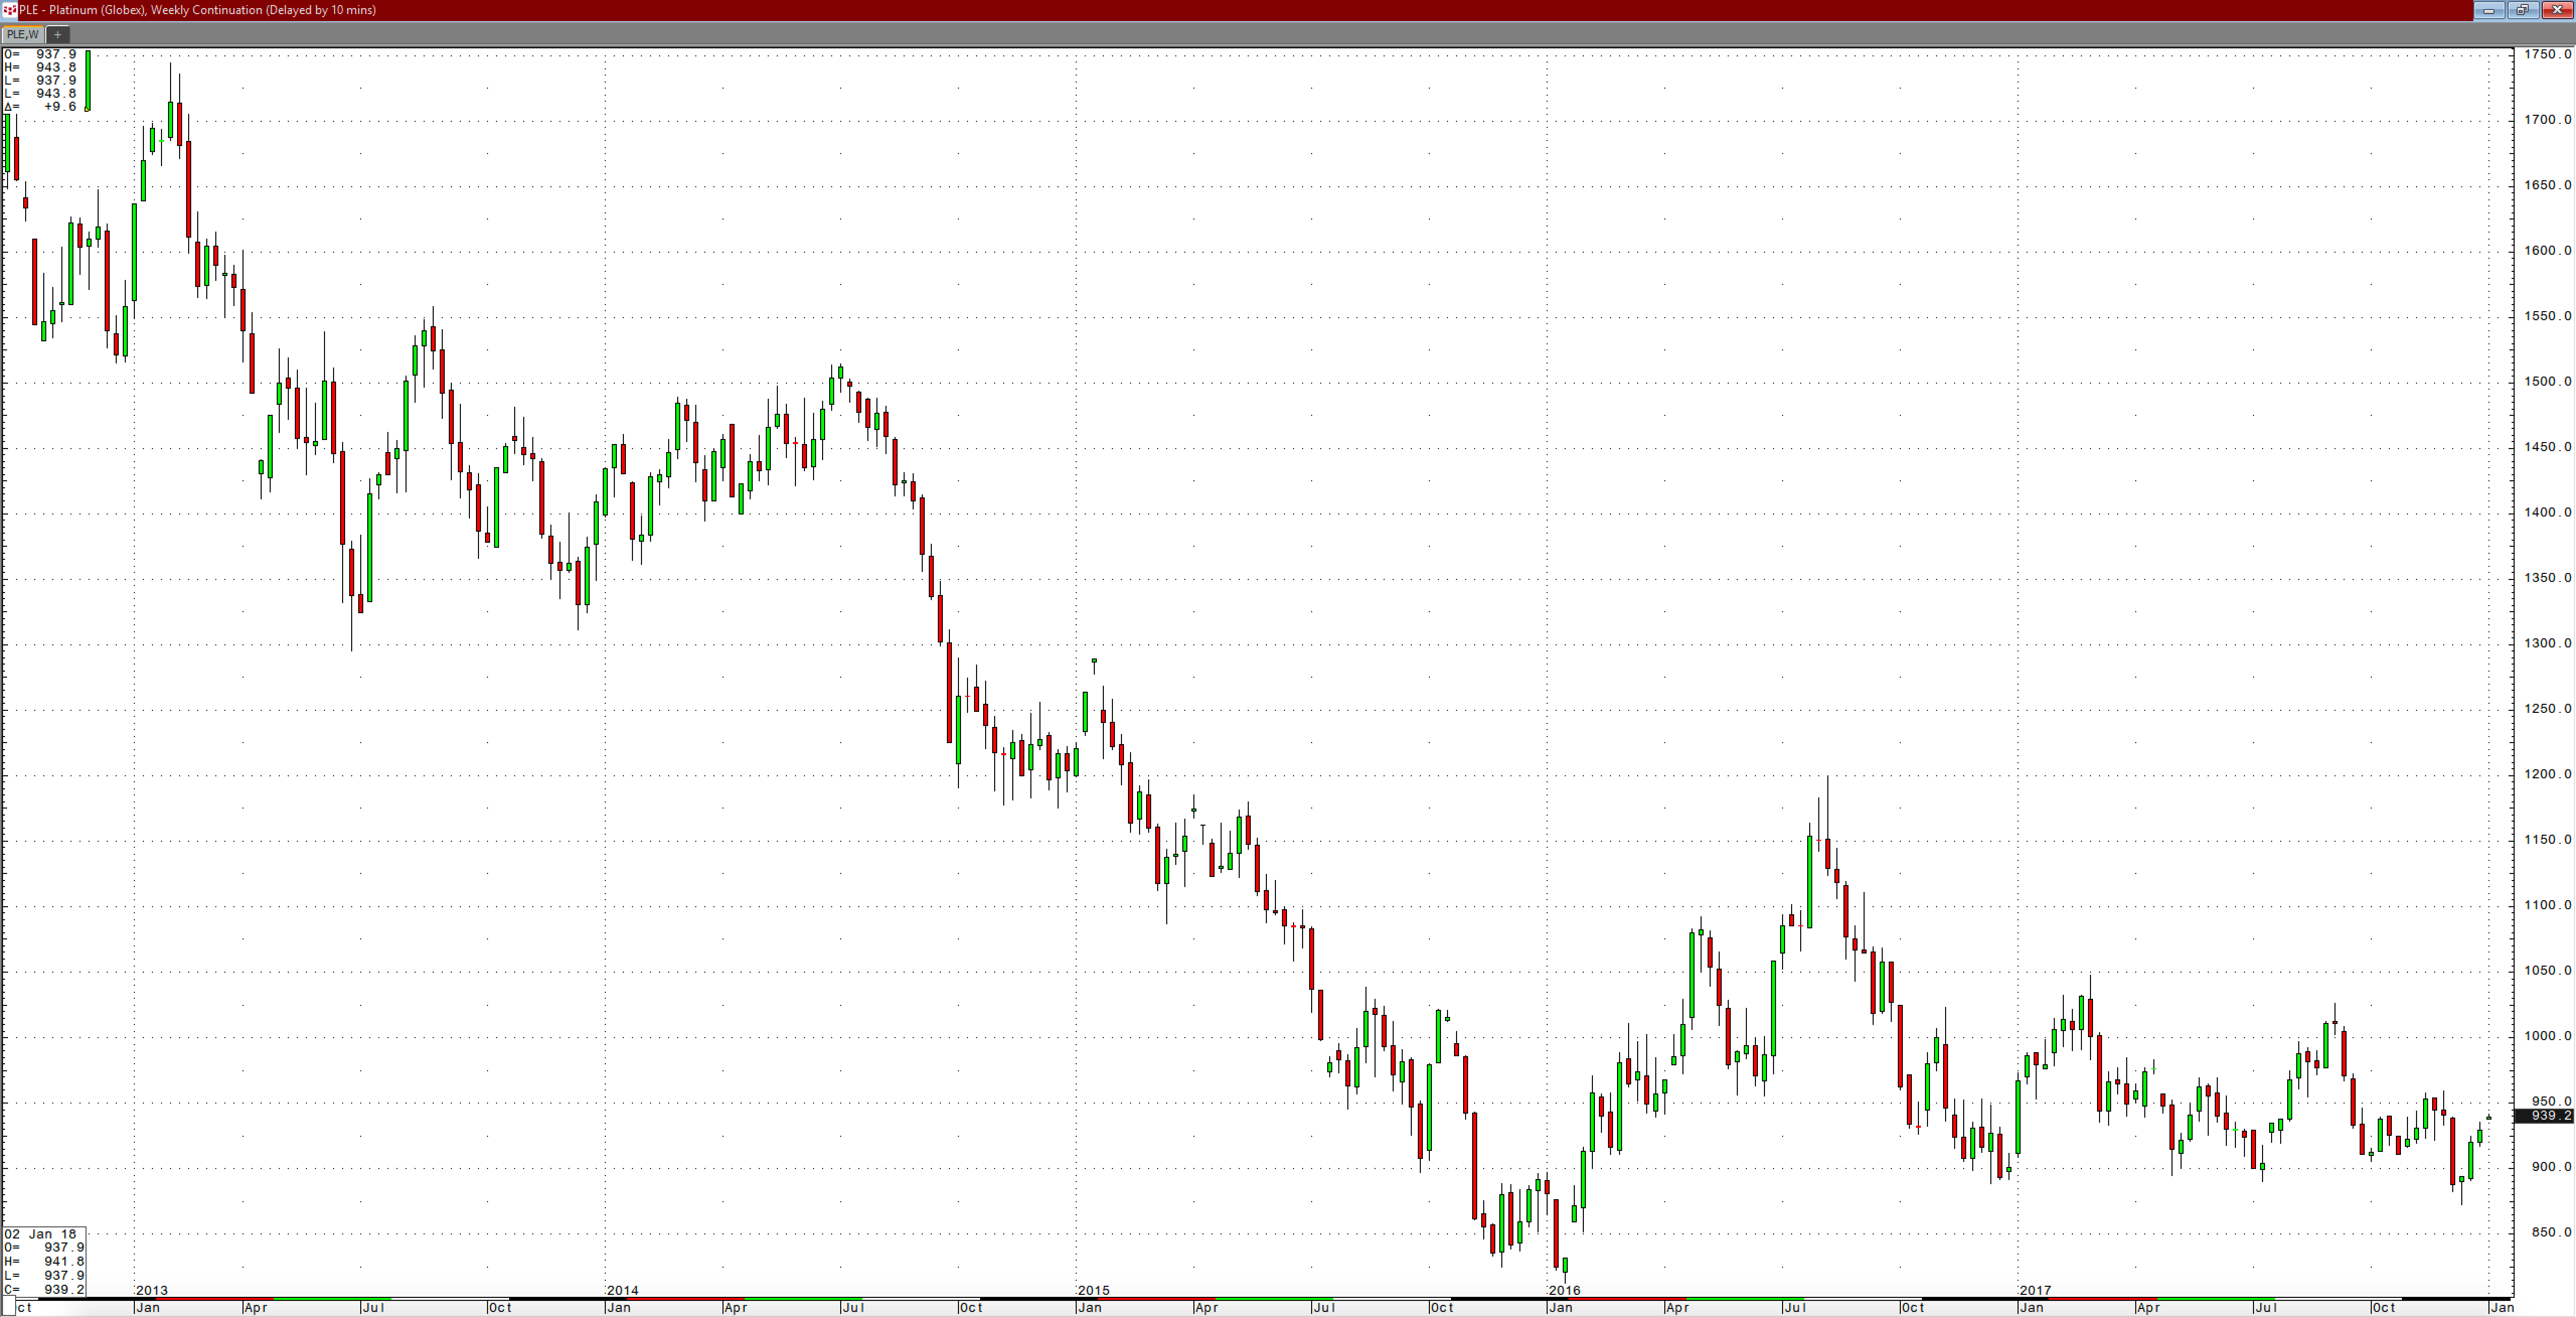The width and height of the screenshot is (2576, 1317).
Task: Click the CQG application icon in title bar
Action: pyautogui.click(x=10, y=10)
